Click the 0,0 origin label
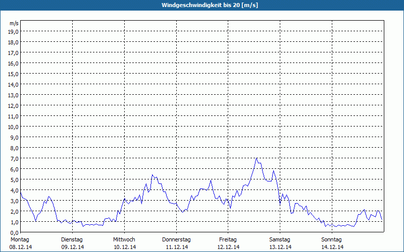This screenshot has width=404, height=252. [x=14, y=233]
